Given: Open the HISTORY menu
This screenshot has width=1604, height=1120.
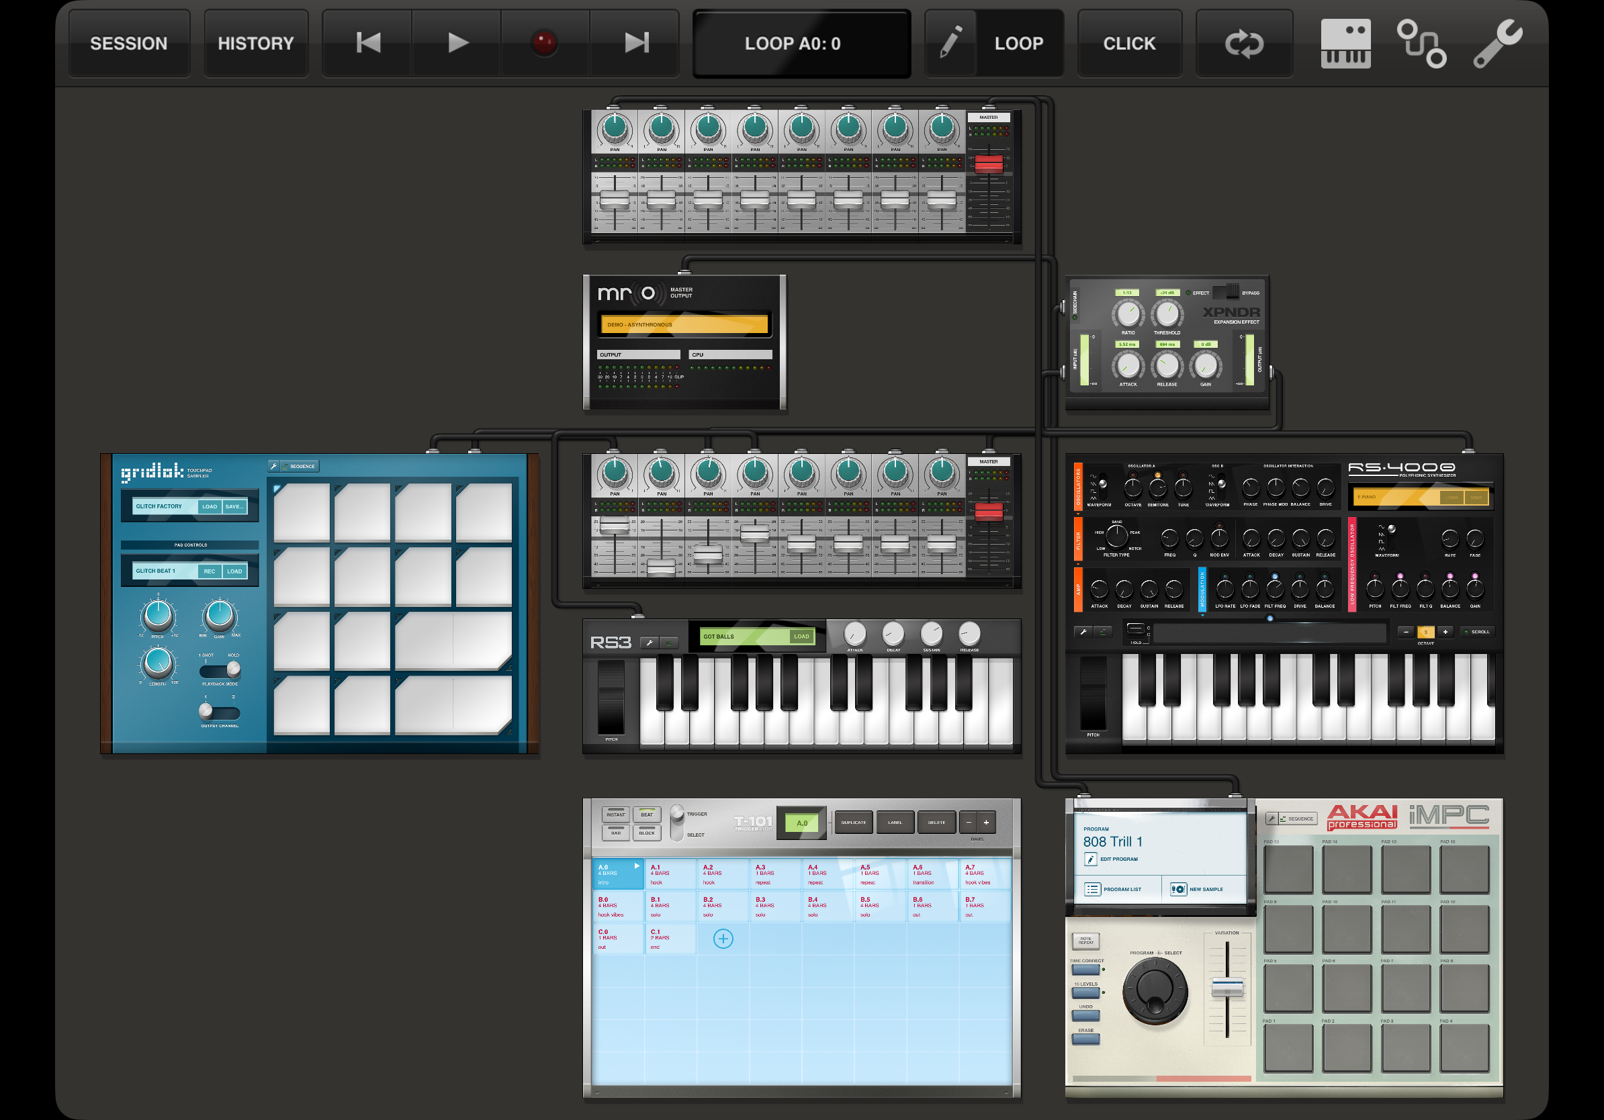Looking at the screenshot, I should coord(257,43).
